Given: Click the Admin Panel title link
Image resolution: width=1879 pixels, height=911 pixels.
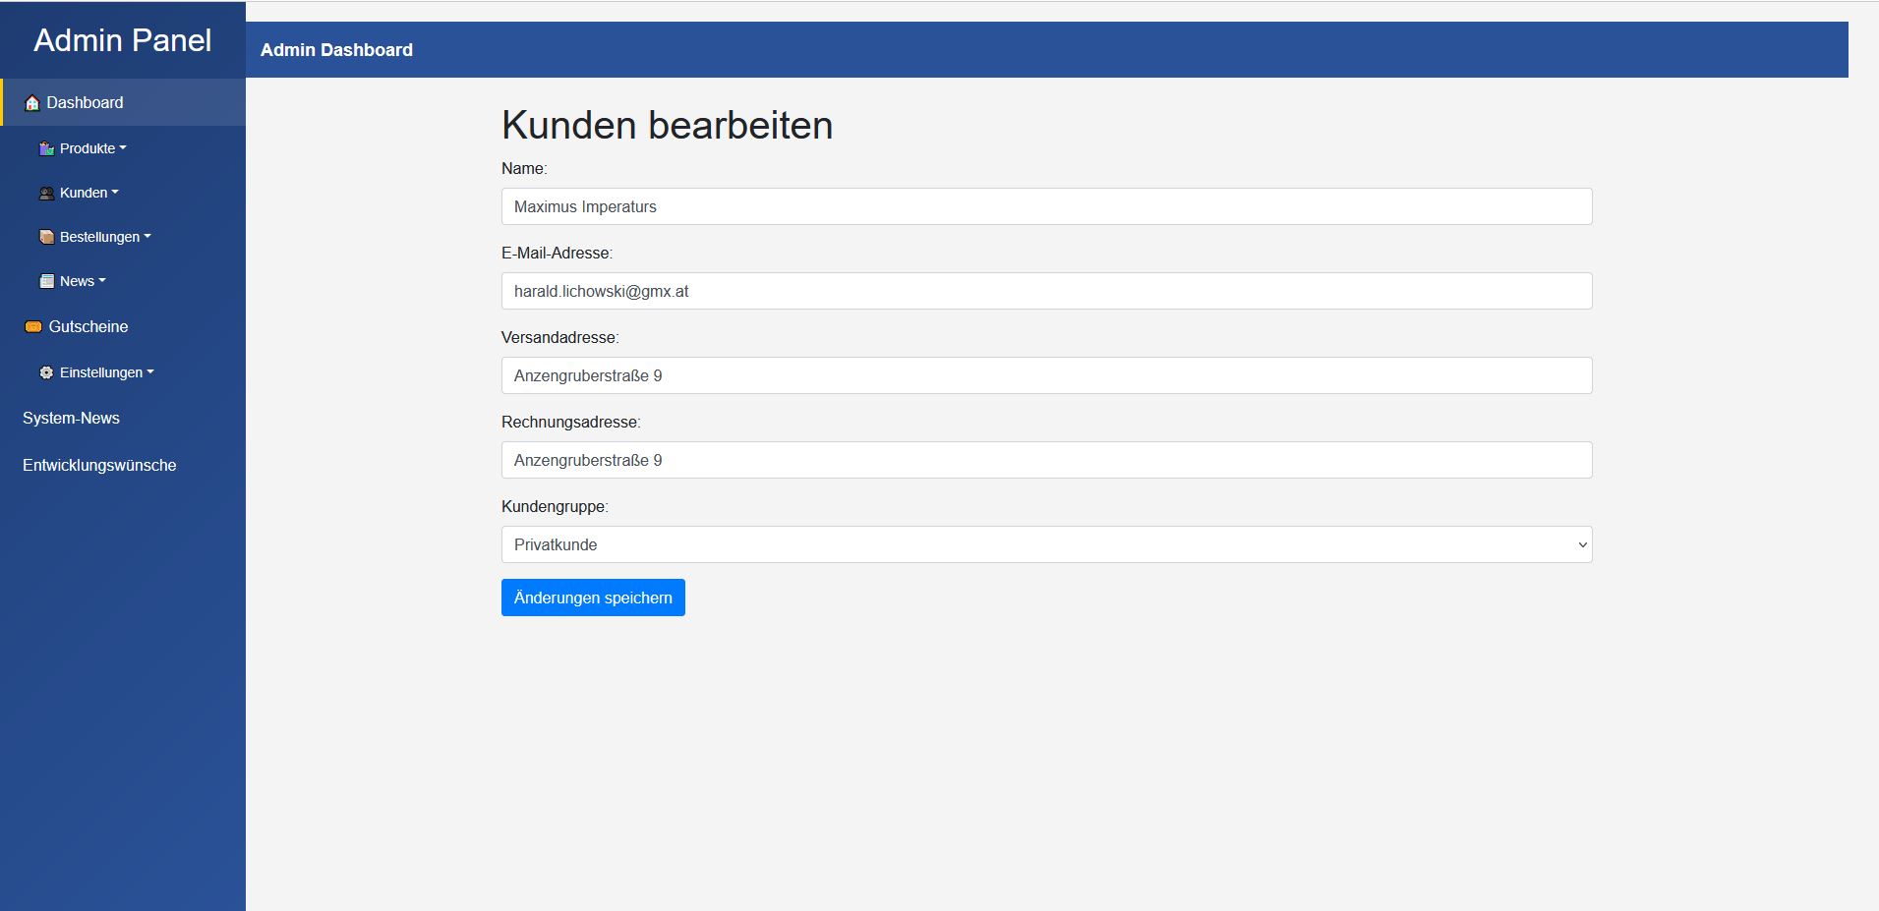Looking at the screenshot, I should coord(122,40).
